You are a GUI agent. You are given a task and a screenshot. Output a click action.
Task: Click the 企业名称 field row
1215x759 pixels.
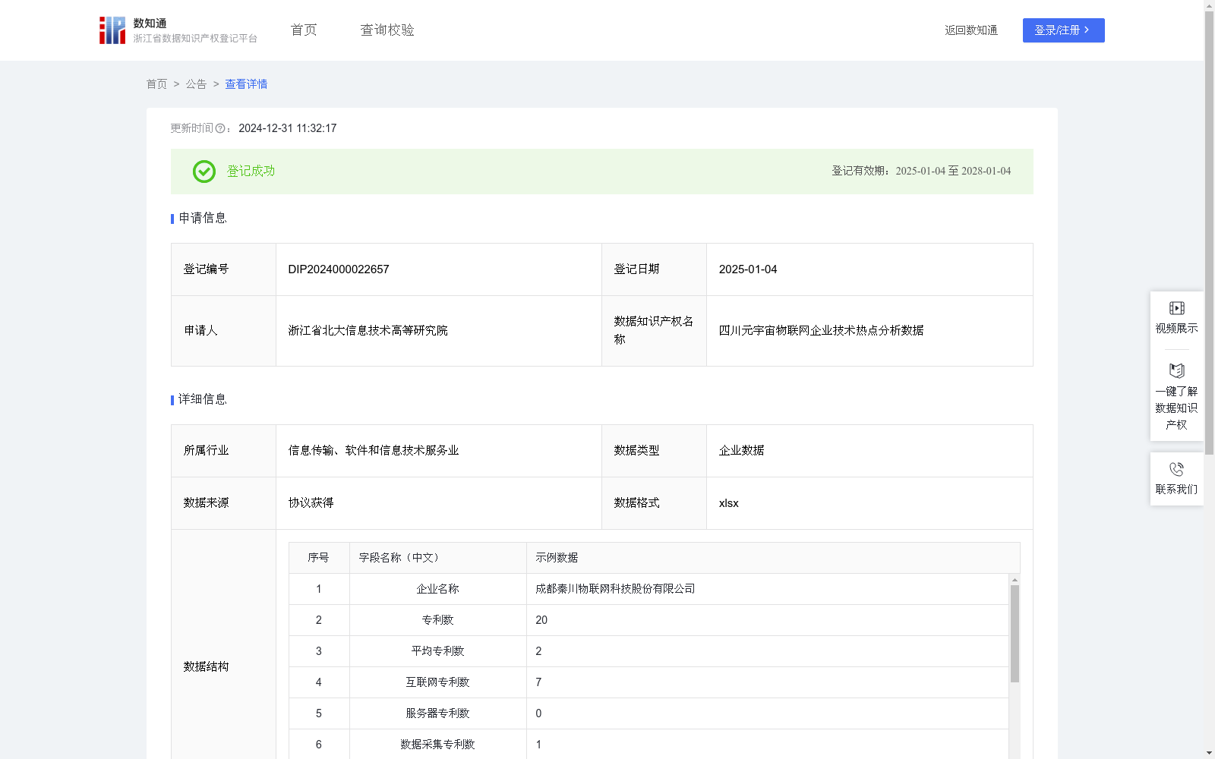pos(649,589)
